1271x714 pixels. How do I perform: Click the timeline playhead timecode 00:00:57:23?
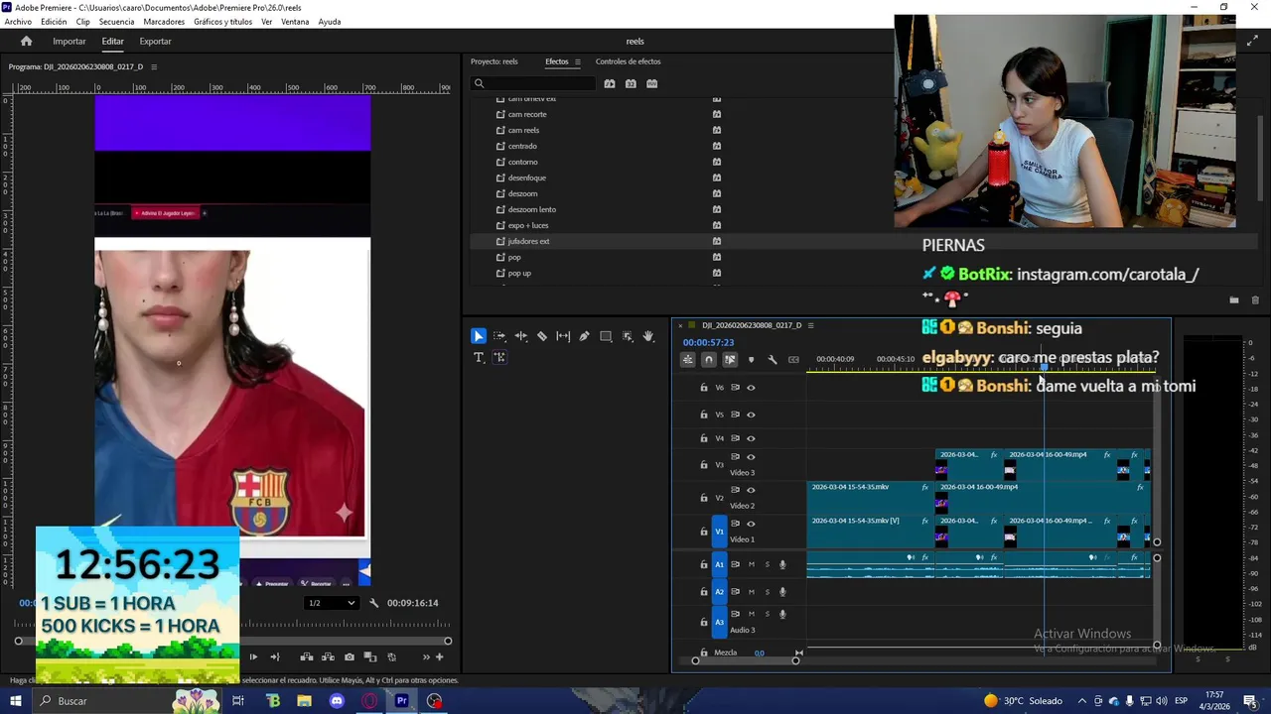pyautogui.click(x=708, y=342)
